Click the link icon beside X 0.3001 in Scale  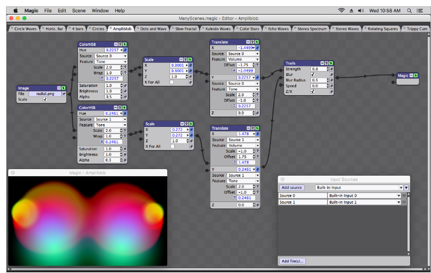coord(190,65)
